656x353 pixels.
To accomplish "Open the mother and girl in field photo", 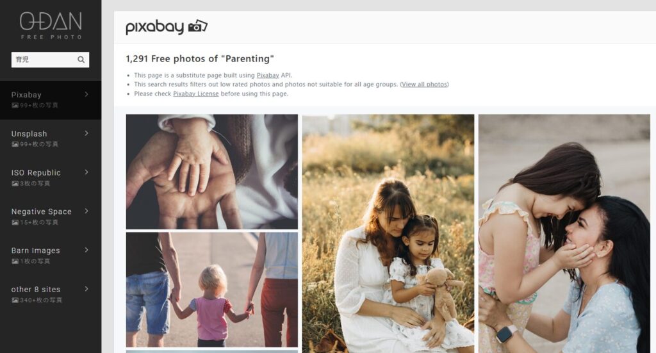I will [x=388, y=233].
